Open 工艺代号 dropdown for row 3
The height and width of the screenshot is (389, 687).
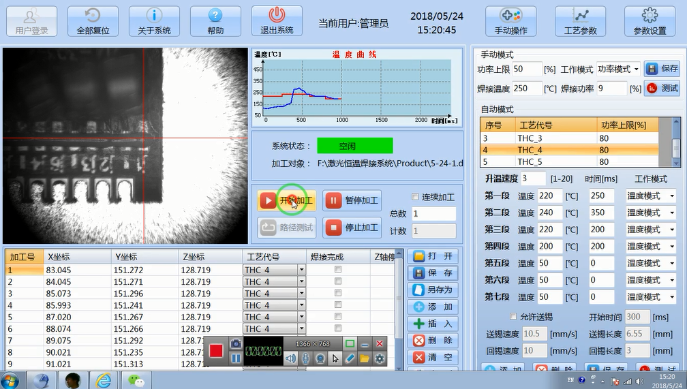click(x=301, y=294)
